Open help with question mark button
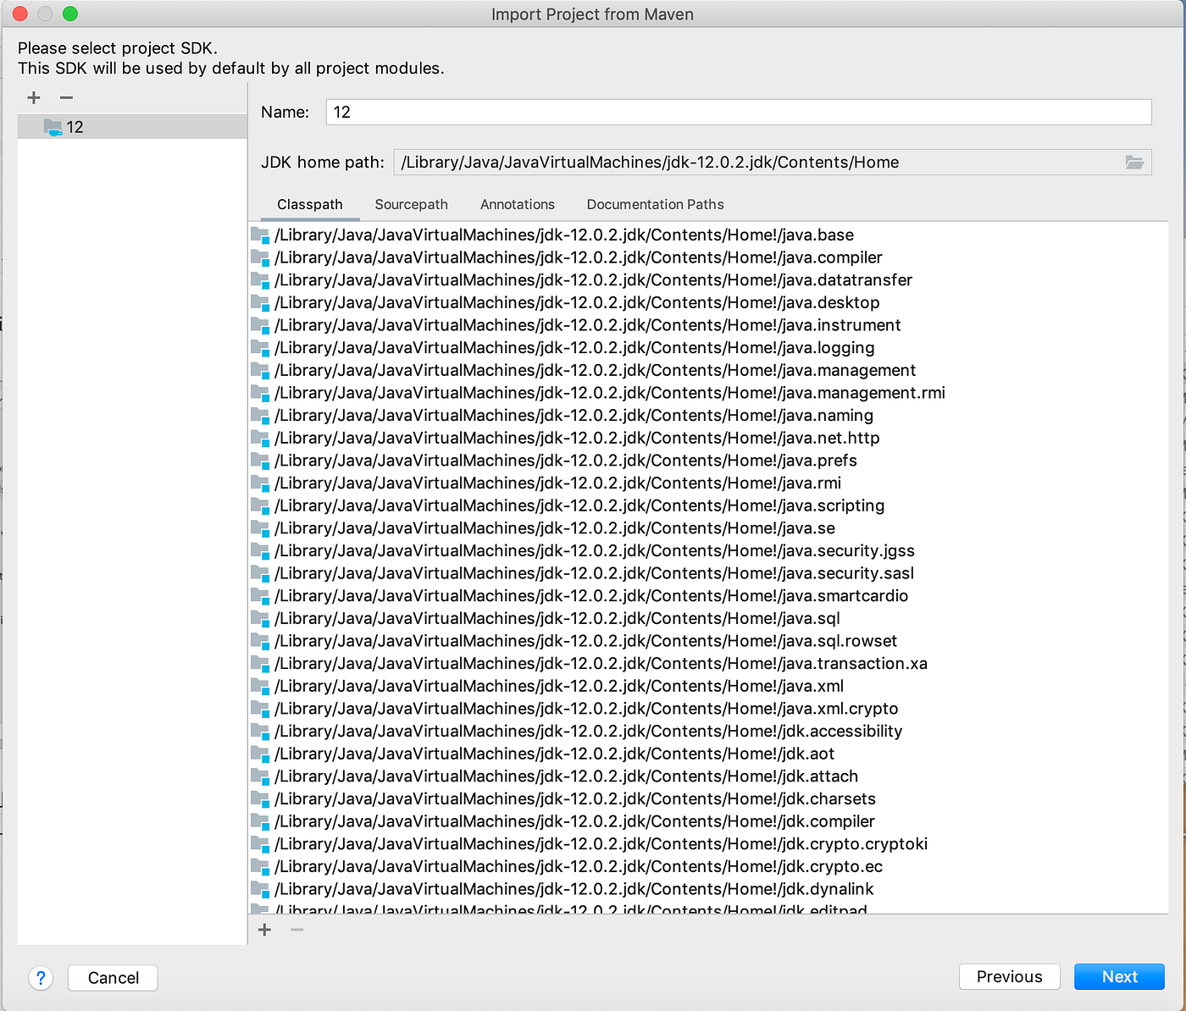This screenshot has width=1186, height=1011. click(41, 977)
